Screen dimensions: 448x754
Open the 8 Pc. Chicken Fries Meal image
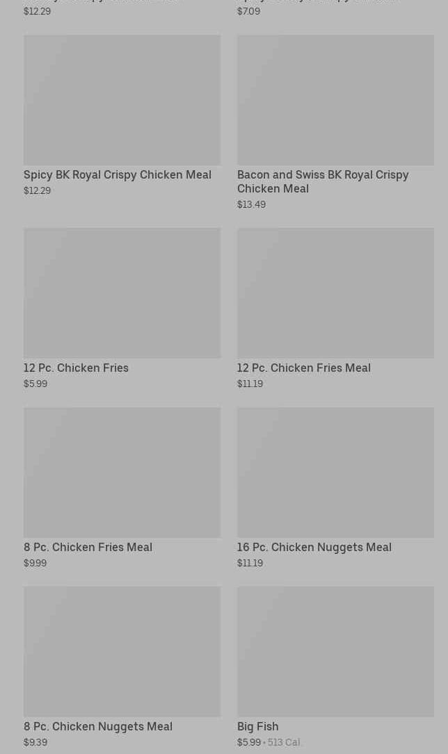(x=122, y=472)
